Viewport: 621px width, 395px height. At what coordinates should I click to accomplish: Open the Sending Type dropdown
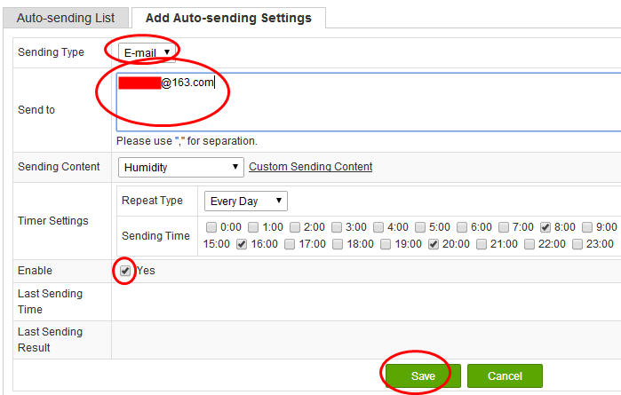147,53
